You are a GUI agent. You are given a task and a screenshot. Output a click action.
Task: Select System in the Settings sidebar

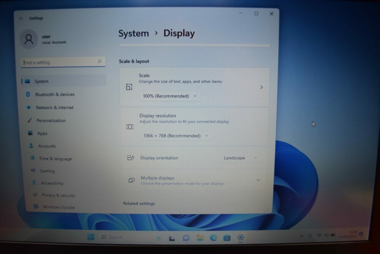click(x=63, y=81)
